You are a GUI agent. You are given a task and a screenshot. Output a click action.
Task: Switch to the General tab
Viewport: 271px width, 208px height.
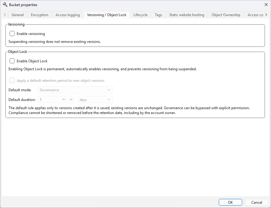tap(18, 15)
